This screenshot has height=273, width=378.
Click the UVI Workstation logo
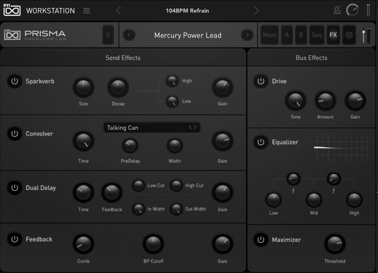[x=12, y=10]
